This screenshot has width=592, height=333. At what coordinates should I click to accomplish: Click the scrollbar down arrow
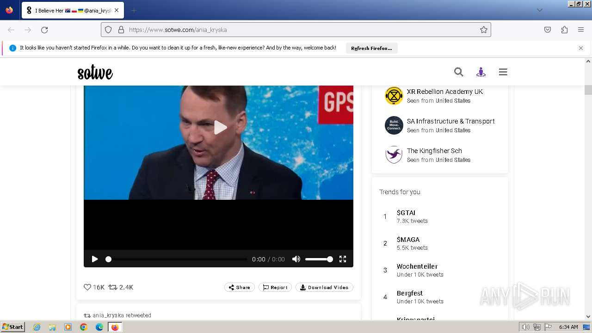coord(588,317)
